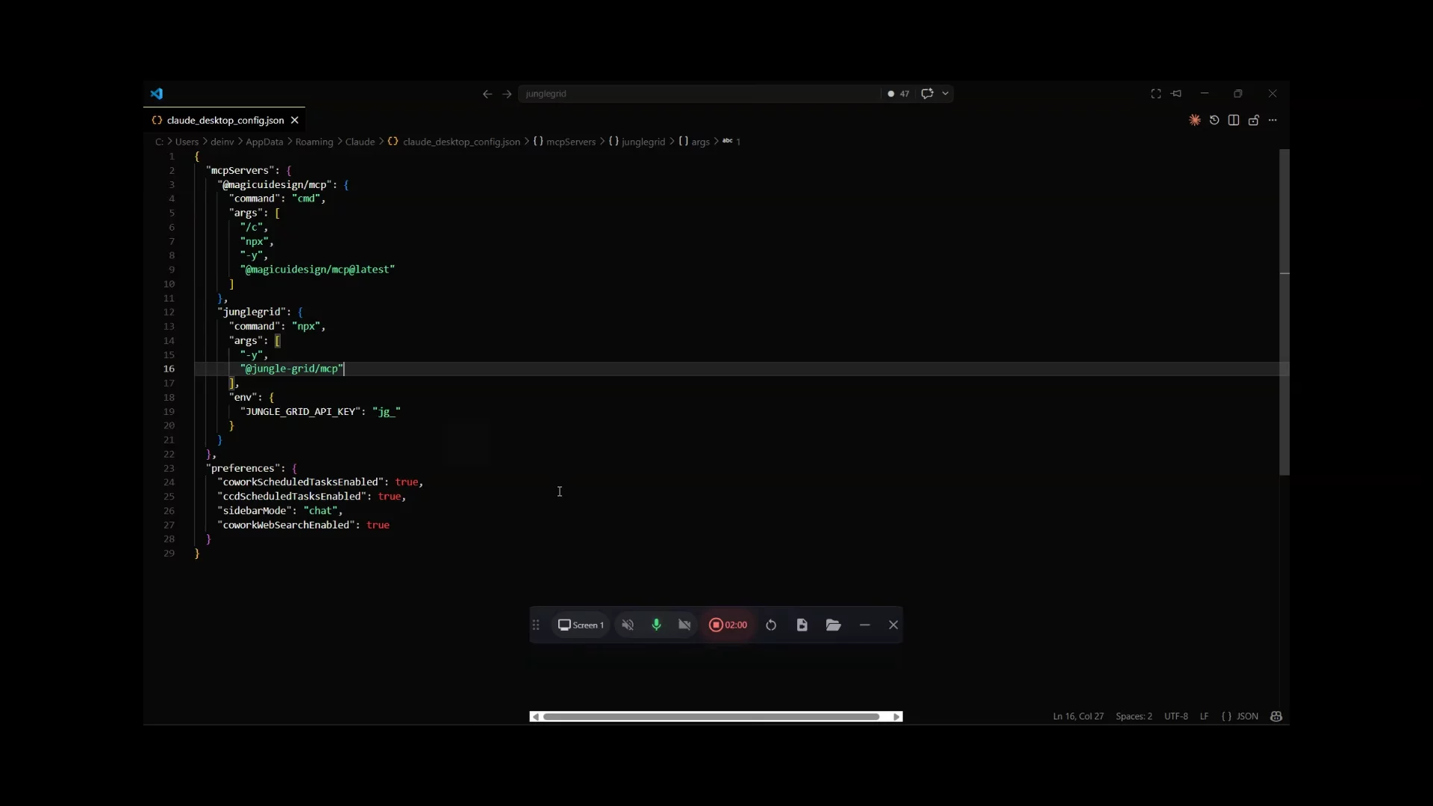Click the "preferences" key on line 23
The height and width of the screenshot is (806, 1433).
243,468
